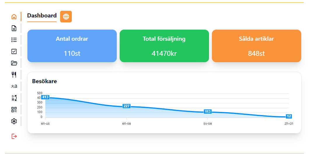Open the folder icon in sidebar

tap(14, 63)
